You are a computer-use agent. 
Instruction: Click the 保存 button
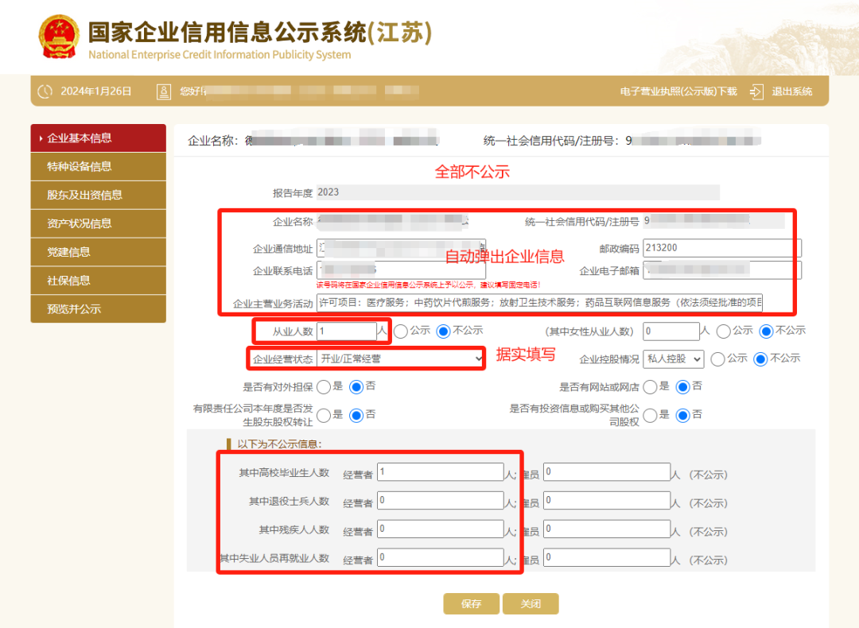(x=471, y=603)
